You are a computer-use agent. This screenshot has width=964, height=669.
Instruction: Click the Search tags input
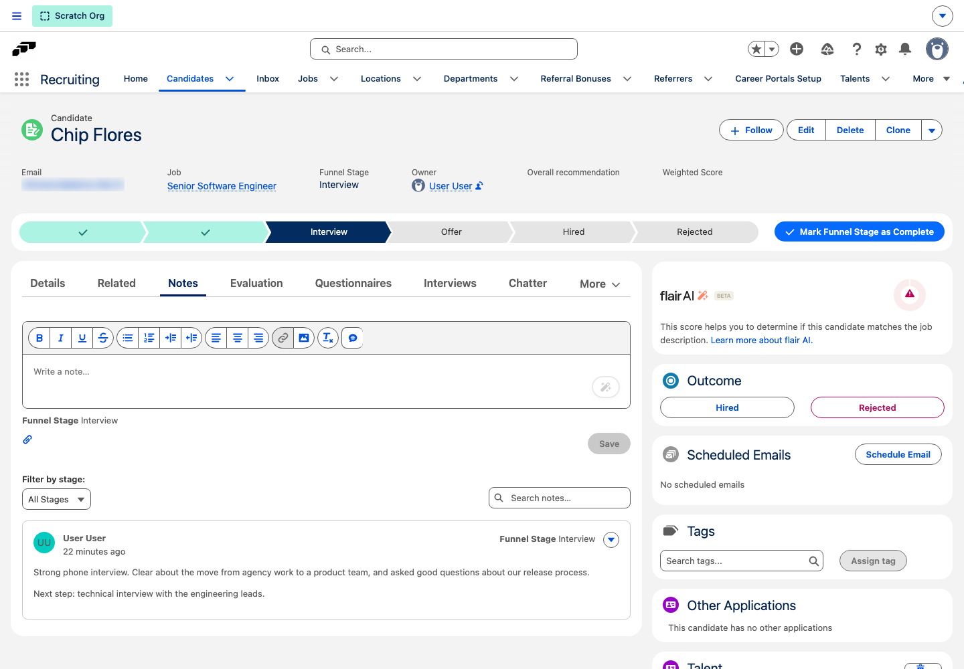point(742,561)
